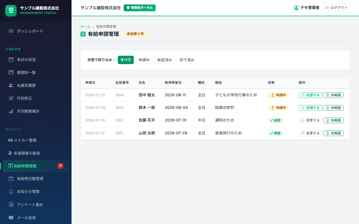
Task: Click the calendar icon beside 有給残日数管理
Action: click(11, 179)
